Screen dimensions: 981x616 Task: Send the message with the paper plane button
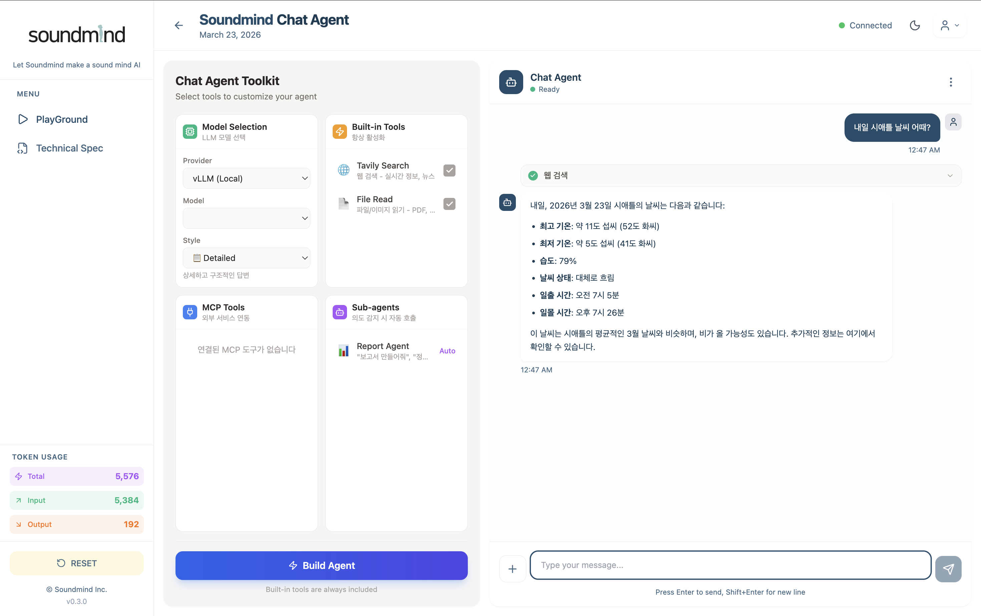[948, 569]
